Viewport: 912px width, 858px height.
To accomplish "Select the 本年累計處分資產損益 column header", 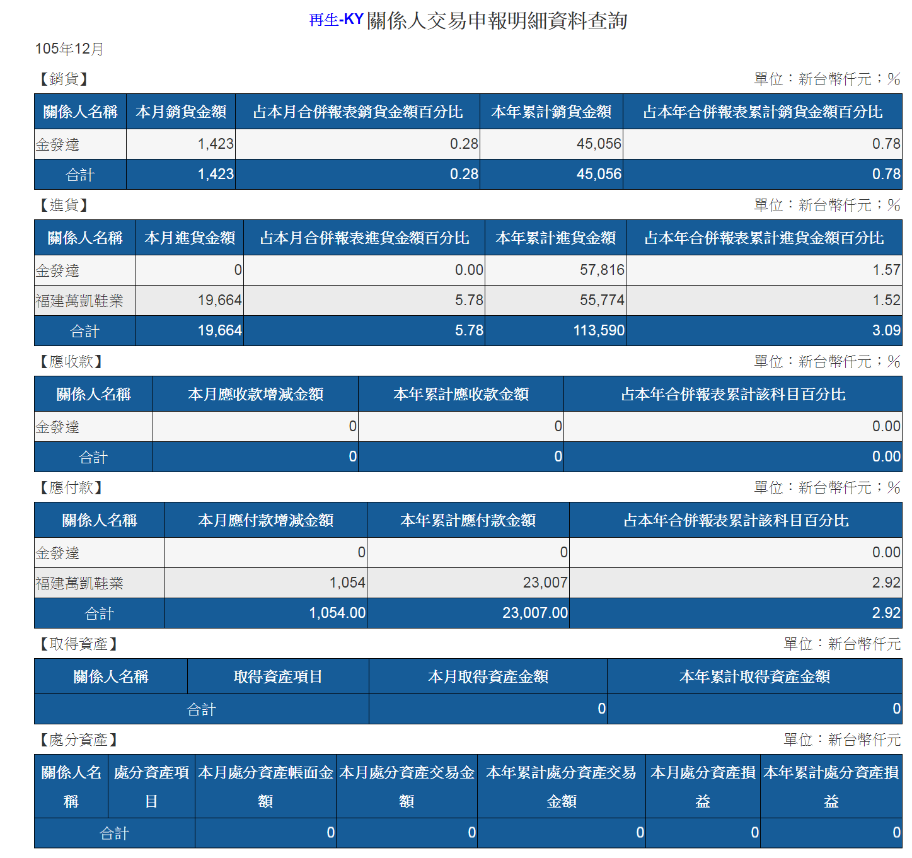I will pos(831,786).
